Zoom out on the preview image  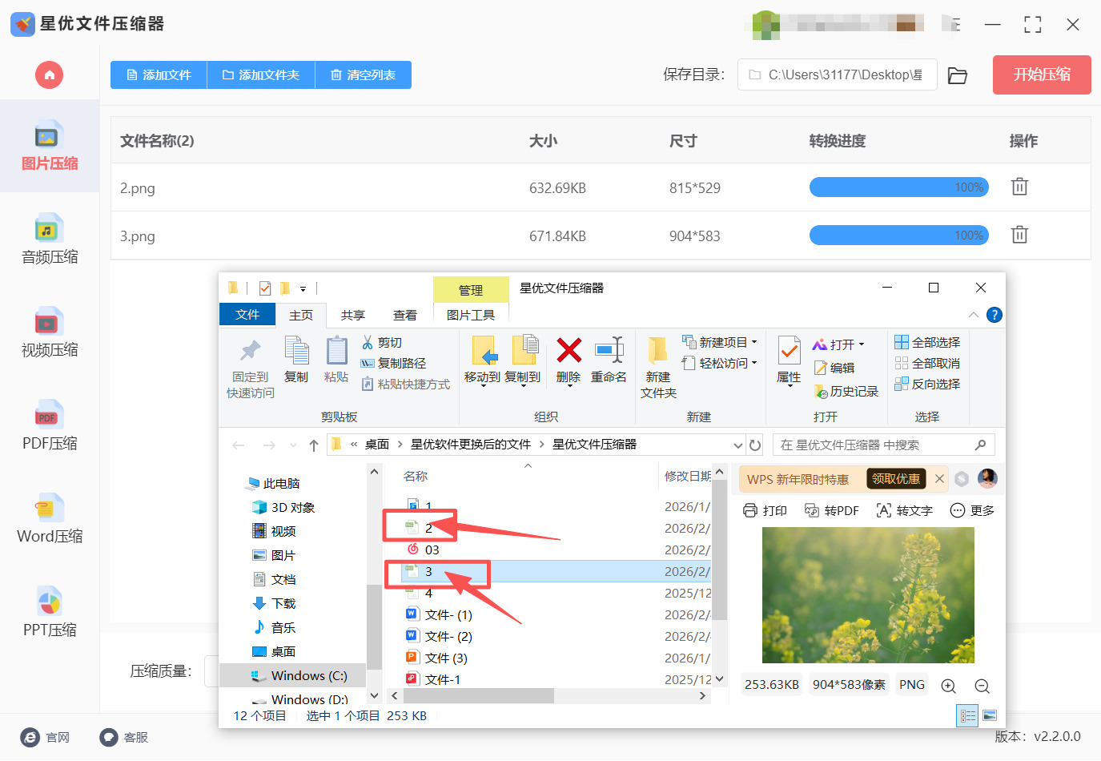point(982,686)
